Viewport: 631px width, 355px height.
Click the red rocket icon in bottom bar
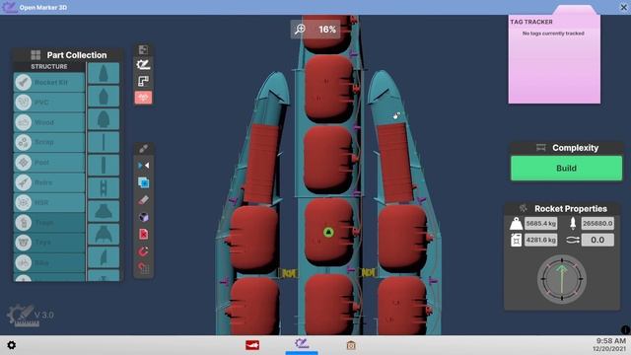pos(252,345)
